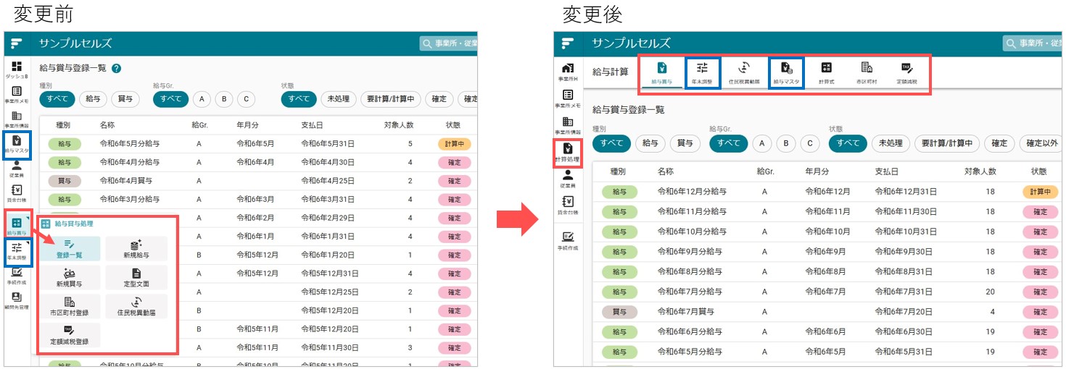Select 賞与 type filter in 変更後
Image resolution: width=1066 pixels, height=369 pixels.
pos(686,143)
